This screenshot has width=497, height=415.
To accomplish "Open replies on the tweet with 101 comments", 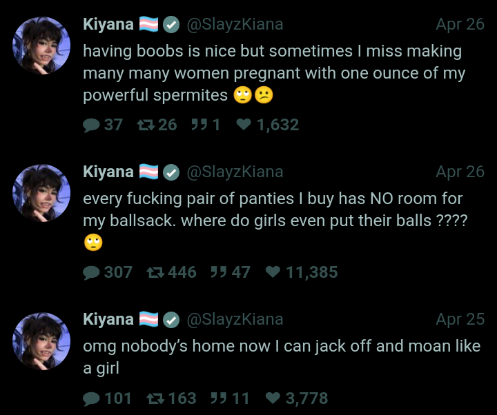I will pos(91,398).
